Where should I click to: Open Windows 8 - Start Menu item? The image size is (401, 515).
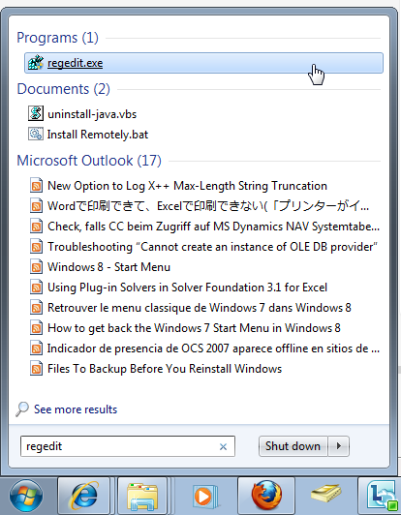pos(108,267)
